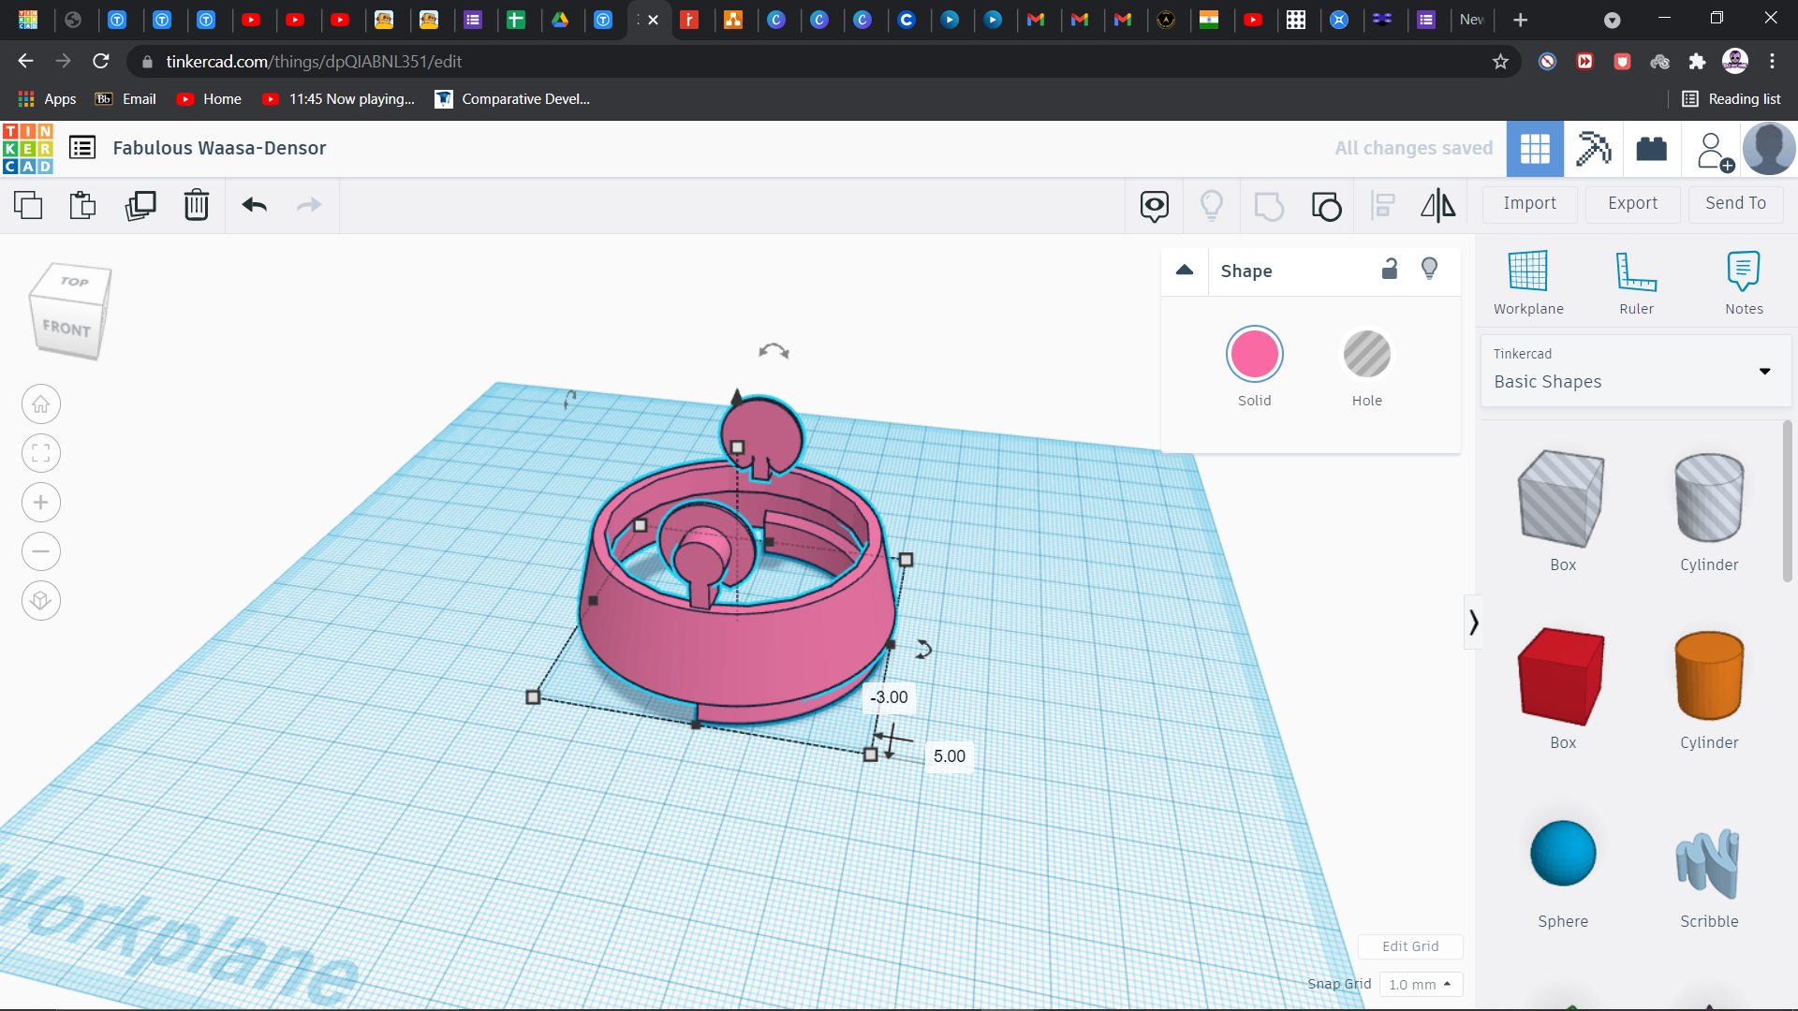Toggle the shape lock icon

(1390, 270)
